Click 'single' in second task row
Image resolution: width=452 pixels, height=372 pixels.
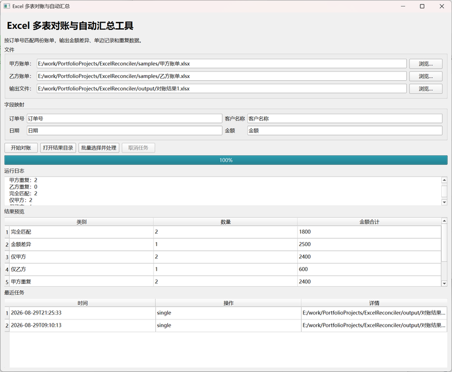coord(228,325)
